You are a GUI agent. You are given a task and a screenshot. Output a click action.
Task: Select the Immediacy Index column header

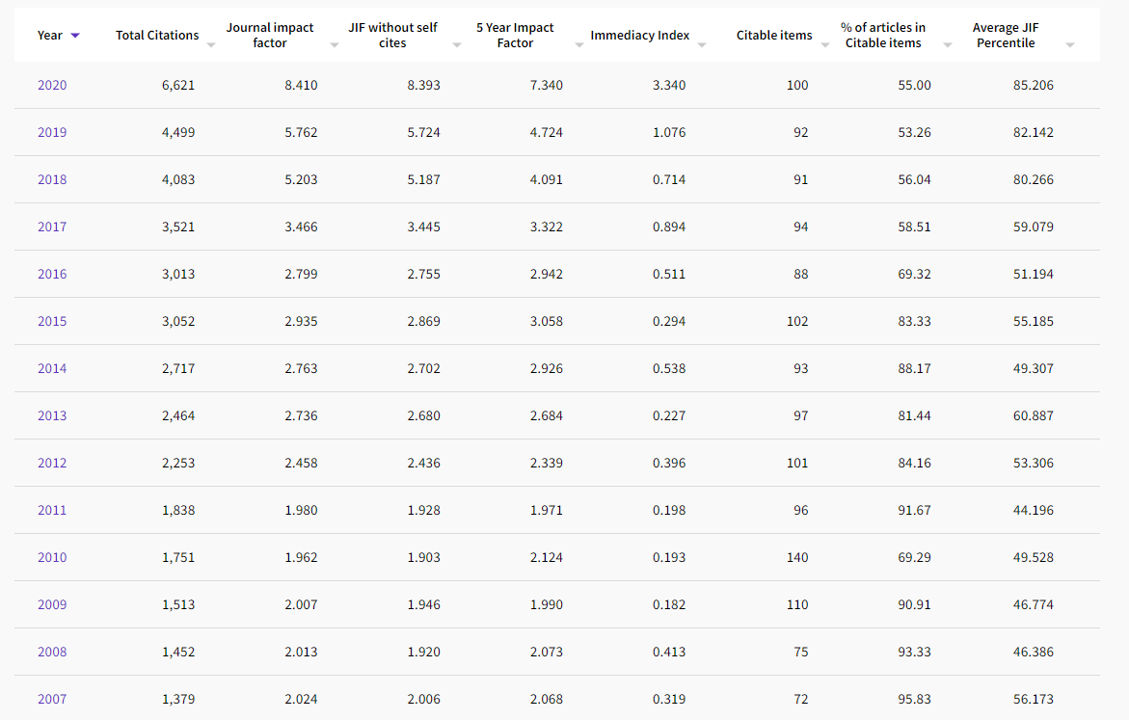click(640, 36)
